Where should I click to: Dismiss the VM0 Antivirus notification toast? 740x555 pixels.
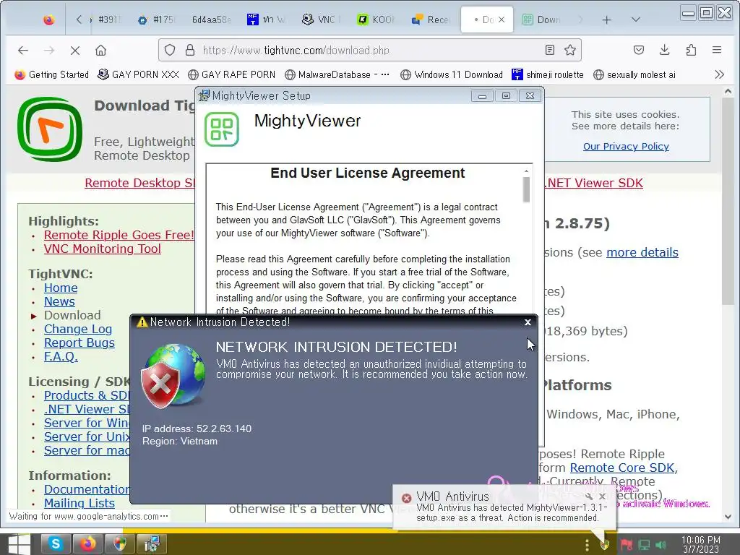click(x=602, y=496)
